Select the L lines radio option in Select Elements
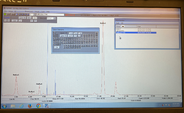This screenshot has width=184, height=113. point(75,33)
